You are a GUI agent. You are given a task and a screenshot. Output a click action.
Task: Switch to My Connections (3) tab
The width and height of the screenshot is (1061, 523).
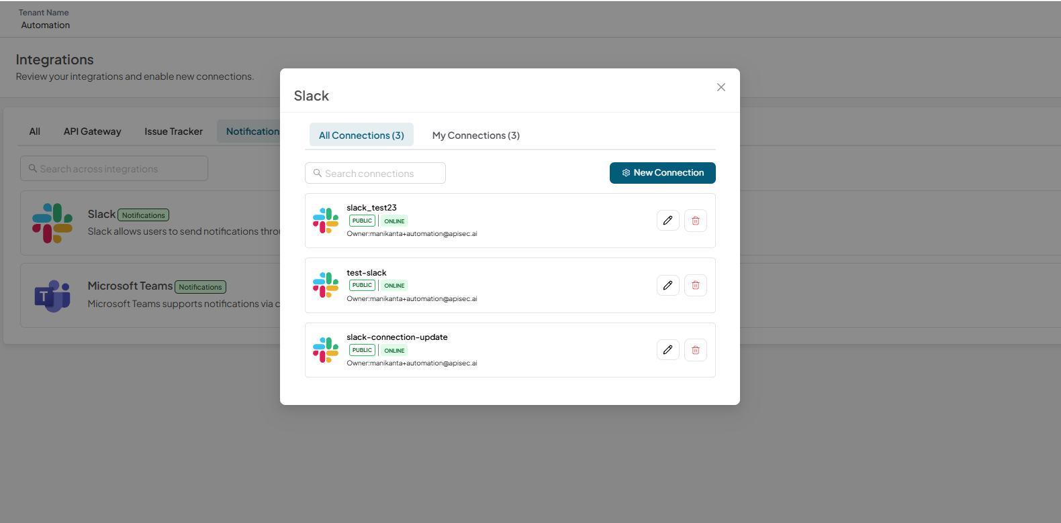click(476, 135)
